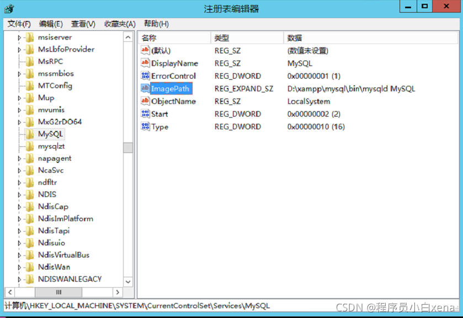The image size is (463, 318).
Task: Click the folder icon of mssmbios key
Action: [30, 74]
